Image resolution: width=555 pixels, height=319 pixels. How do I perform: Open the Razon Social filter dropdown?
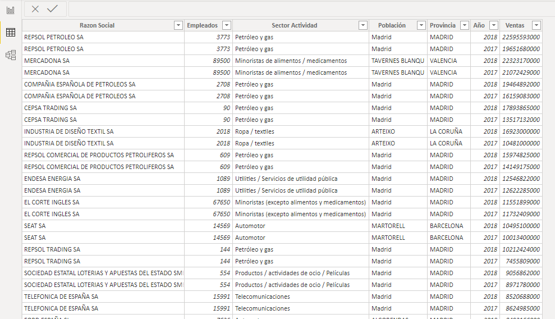click(x=178, y=25)
